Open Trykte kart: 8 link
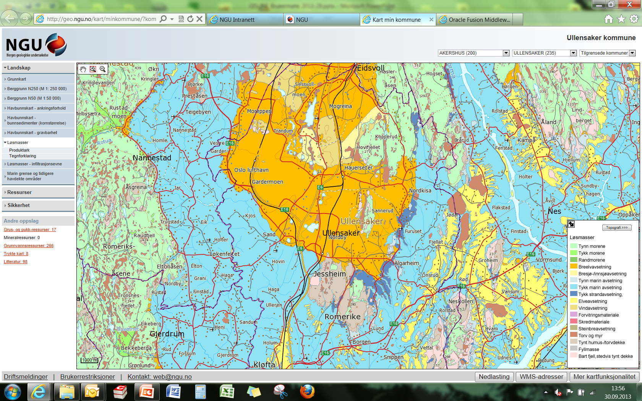The image size is (642, 401). [x=16, y=254]
